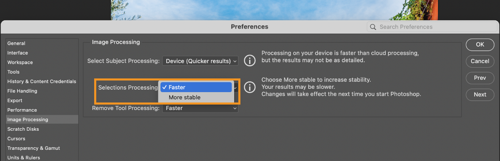Select the checked Faster option

(x=196, y=87)
